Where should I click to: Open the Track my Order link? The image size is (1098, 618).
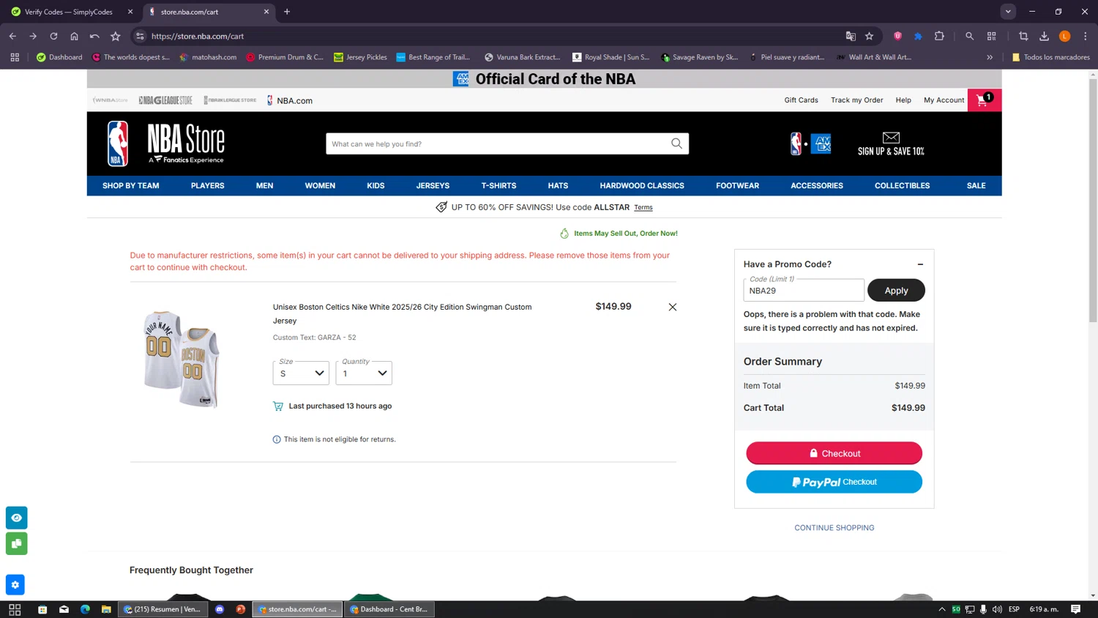click(856, 100)
